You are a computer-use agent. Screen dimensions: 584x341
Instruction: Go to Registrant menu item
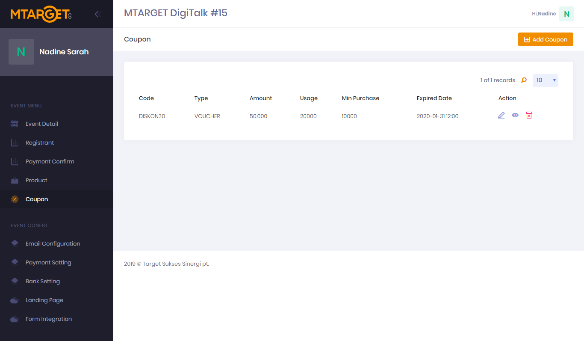(56, 142)
